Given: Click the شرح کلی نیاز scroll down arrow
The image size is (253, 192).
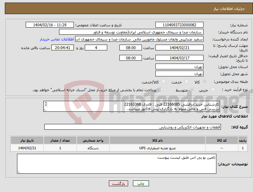Looking at the screenshot, I should [46, 105].
